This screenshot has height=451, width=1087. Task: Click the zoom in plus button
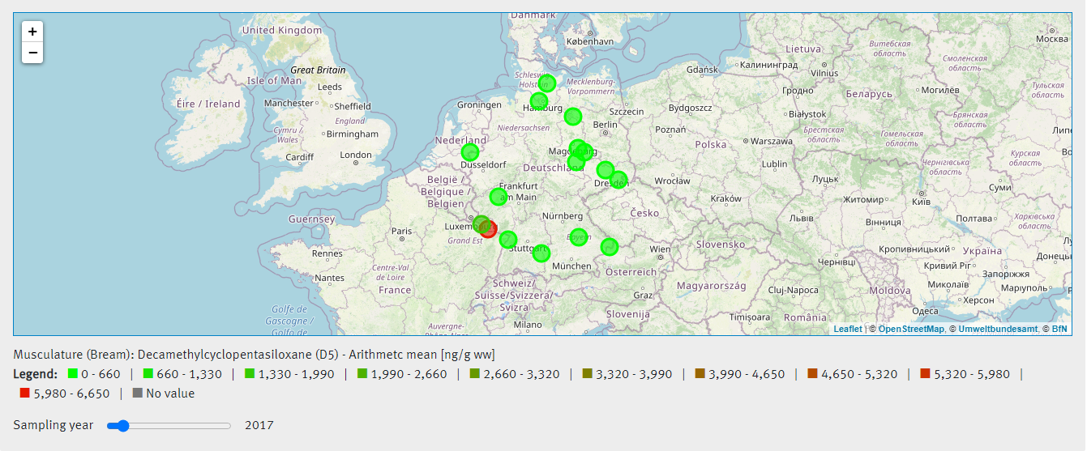coord(32,32)
